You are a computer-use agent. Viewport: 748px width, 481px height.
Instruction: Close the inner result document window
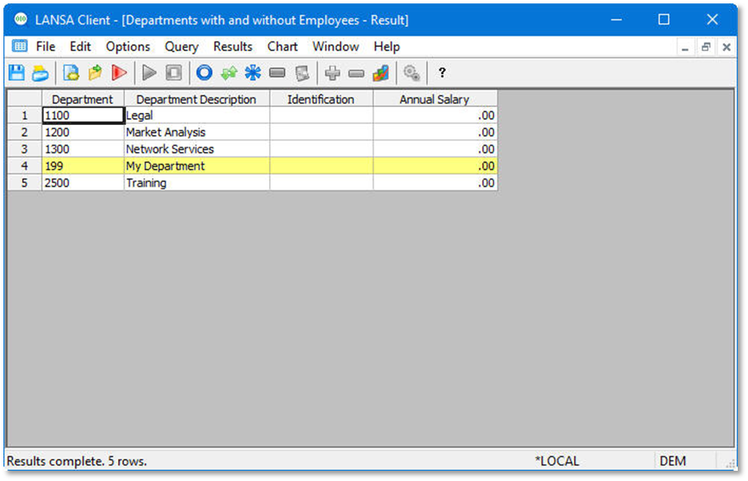coord(727,47)
